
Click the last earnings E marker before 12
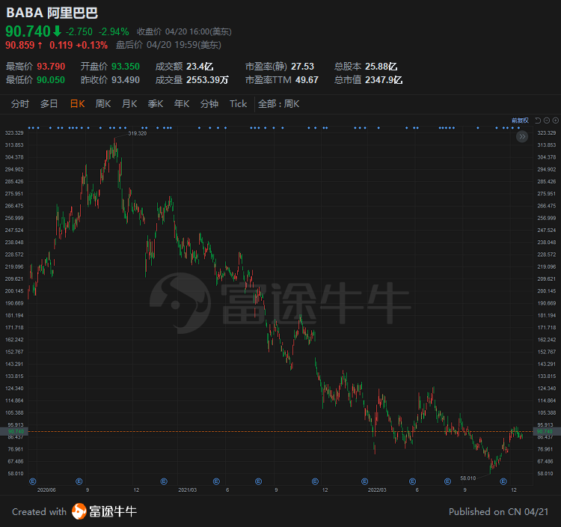503,481
